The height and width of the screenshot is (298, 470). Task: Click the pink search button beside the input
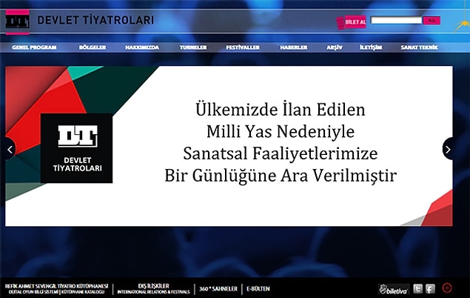point(432,21)
